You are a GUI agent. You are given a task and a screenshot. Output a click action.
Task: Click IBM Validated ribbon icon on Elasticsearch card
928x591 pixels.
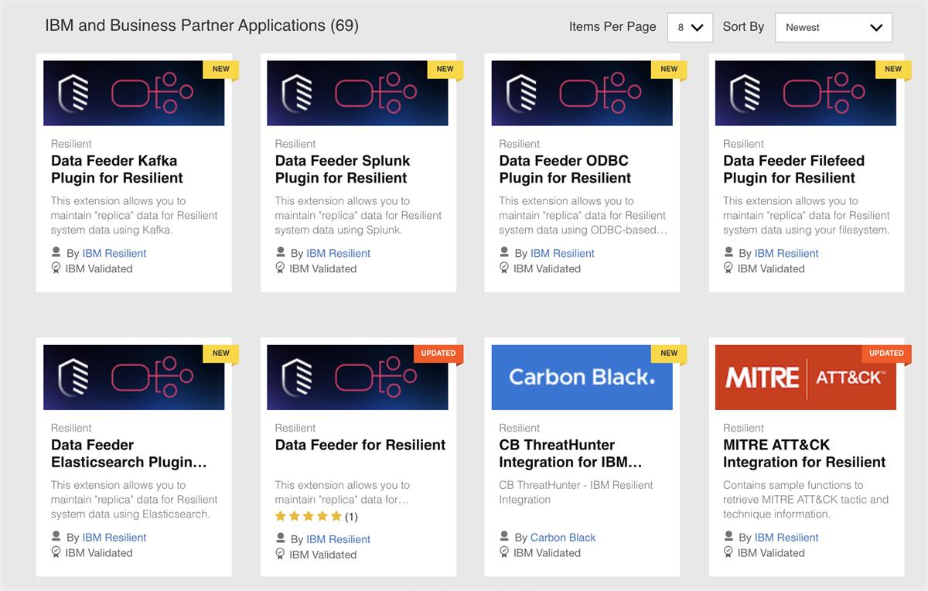coord(56,552)
